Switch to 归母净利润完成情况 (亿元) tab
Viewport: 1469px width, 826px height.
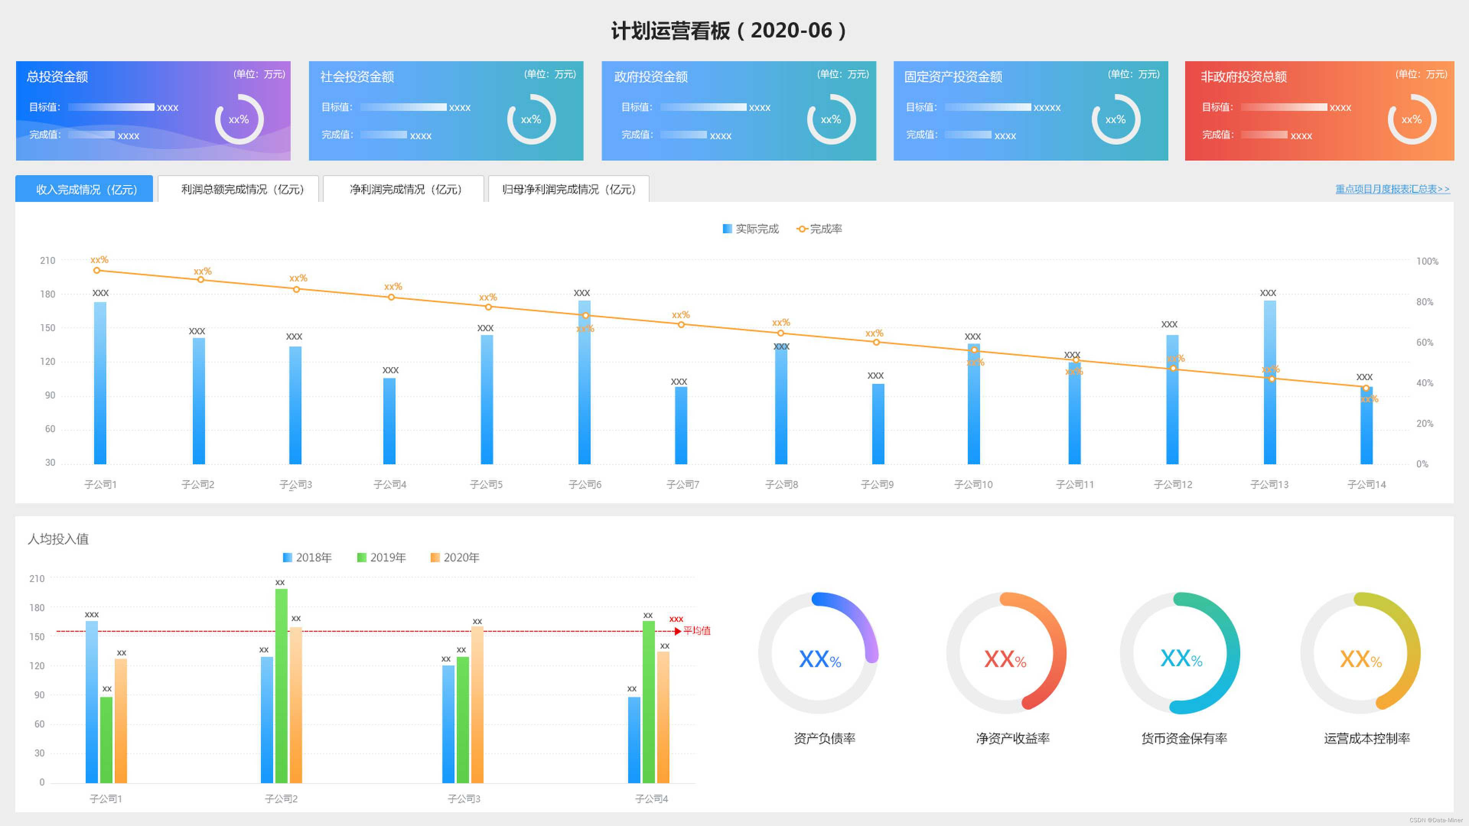pyautogui.click(x=569, y=189)
